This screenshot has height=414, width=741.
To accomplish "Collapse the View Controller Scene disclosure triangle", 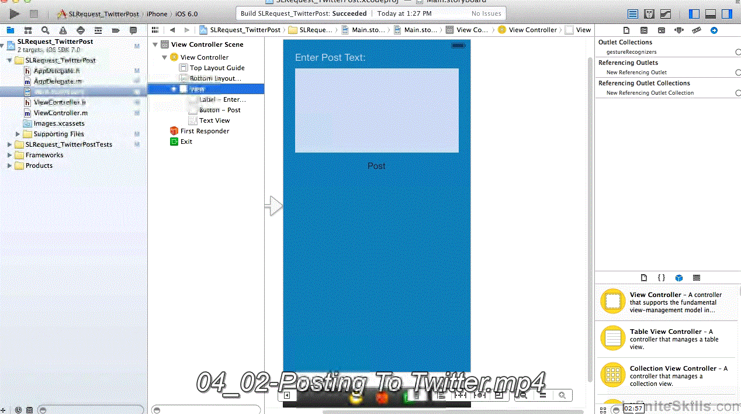I will pos(155,44).
